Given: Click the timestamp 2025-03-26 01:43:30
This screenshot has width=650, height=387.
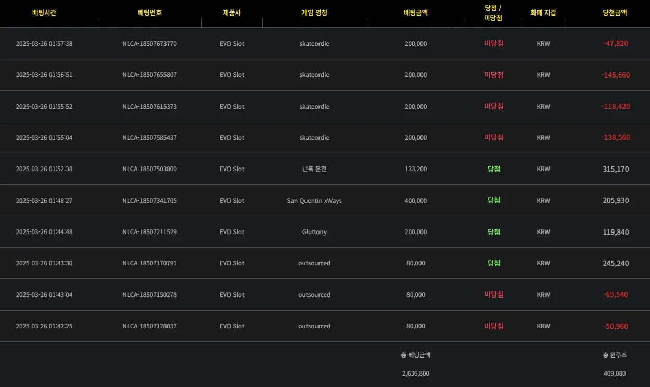Looking at the screenshot, I should (x=44, y=263).
